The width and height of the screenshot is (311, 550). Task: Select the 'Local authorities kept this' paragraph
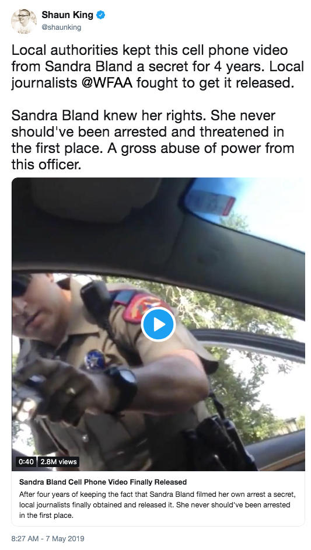158,67
